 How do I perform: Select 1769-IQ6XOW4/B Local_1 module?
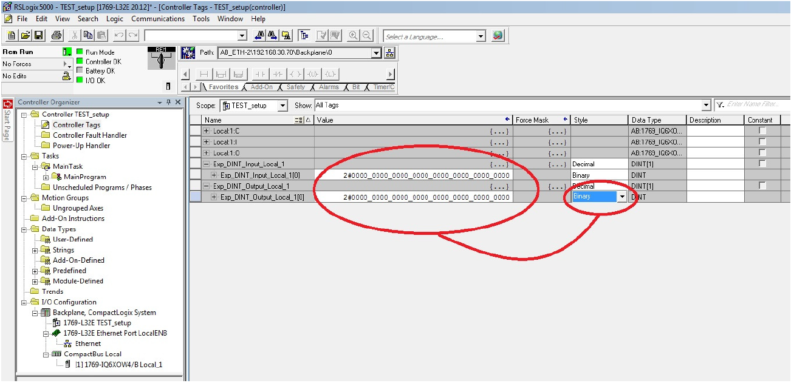coord(118,365)
